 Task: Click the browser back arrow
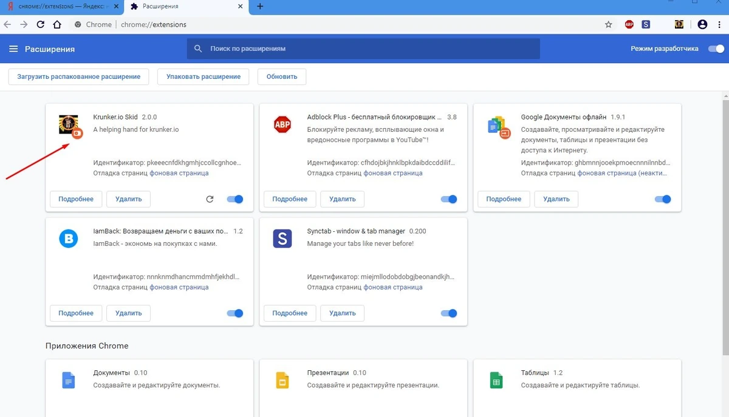[x=7, y=24]
